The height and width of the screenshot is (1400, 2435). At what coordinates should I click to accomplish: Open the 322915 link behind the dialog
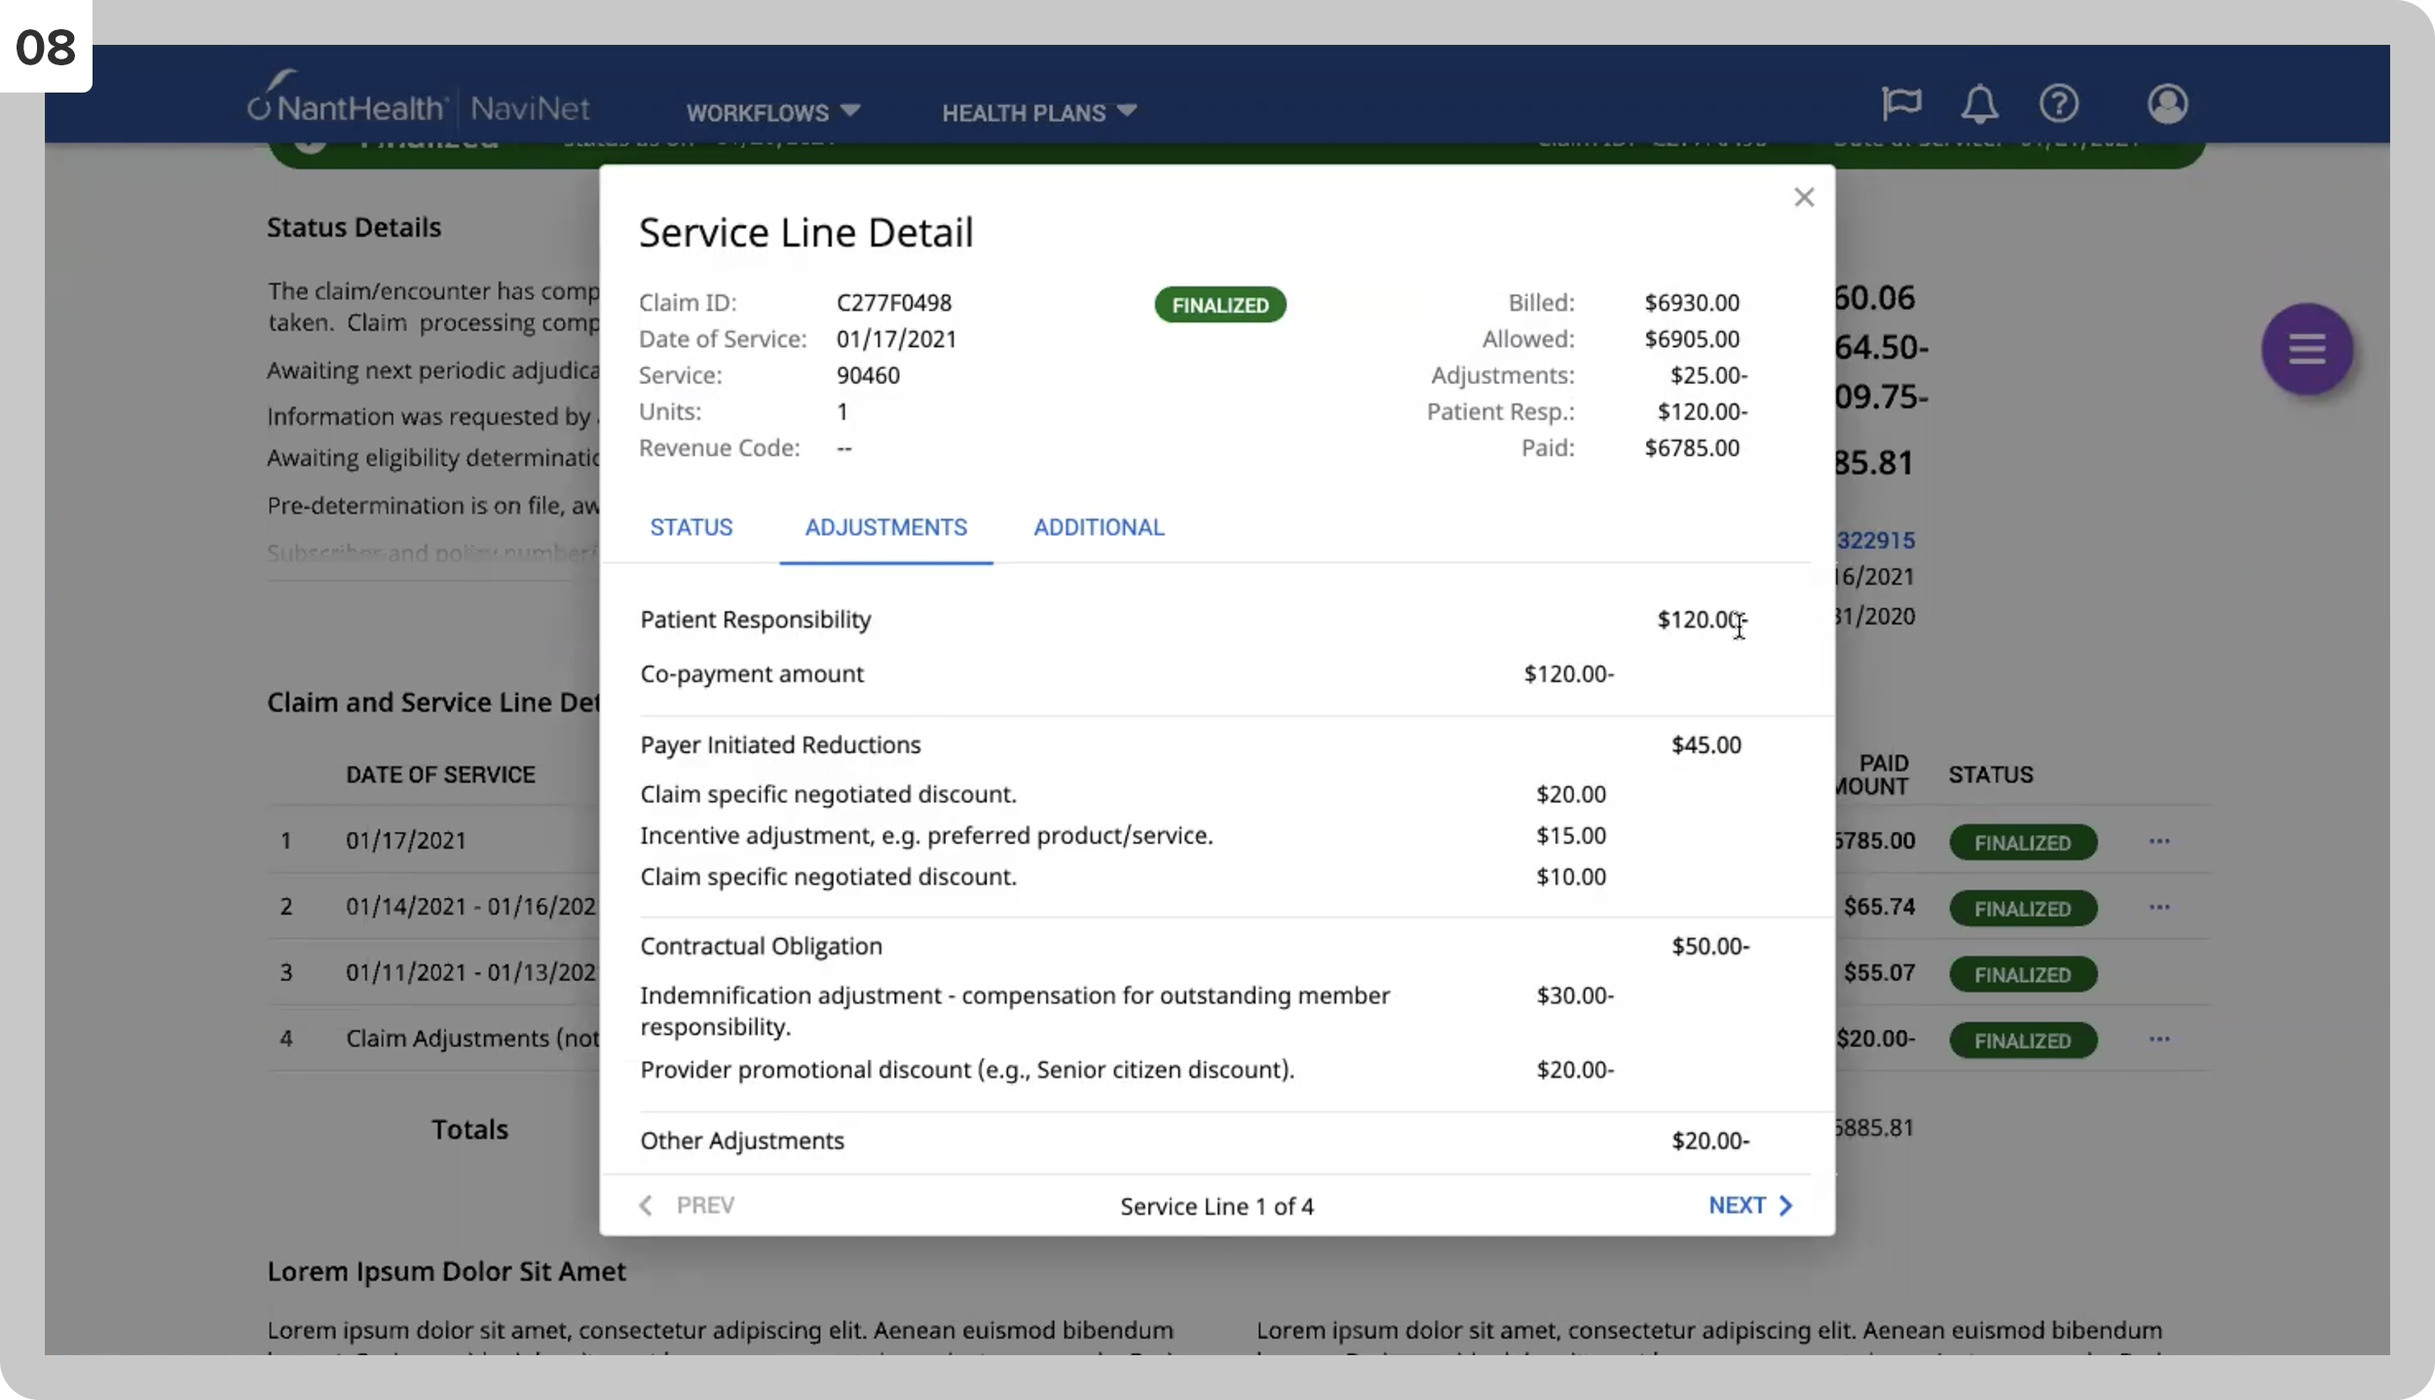click(x=1875, y=541)
